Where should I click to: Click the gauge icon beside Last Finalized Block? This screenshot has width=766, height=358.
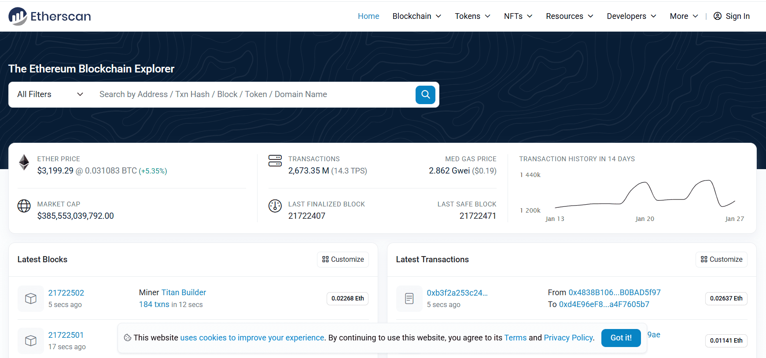(x=275, y=206)
